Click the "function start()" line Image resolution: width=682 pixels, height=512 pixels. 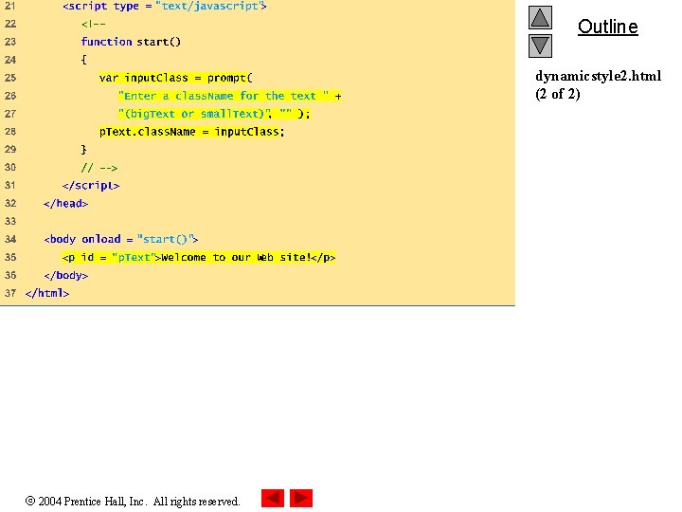[131, 42]
